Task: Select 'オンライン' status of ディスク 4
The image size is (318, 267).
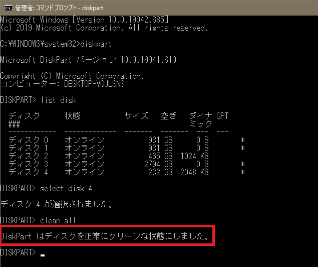Action: pyautogui.click(x=84, y=172)
